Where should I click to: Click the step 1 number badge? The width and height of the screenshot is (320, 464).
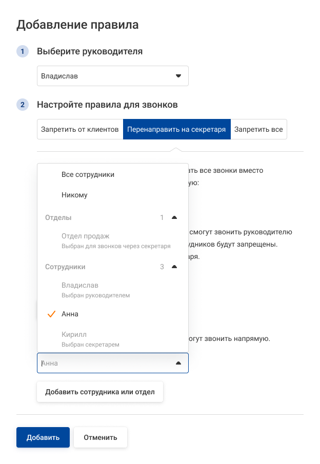pos(23,51)
